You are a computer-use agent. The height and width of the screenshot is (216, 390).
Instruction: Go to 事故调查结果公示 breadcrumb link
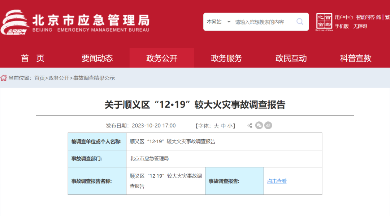pos(94,78)
